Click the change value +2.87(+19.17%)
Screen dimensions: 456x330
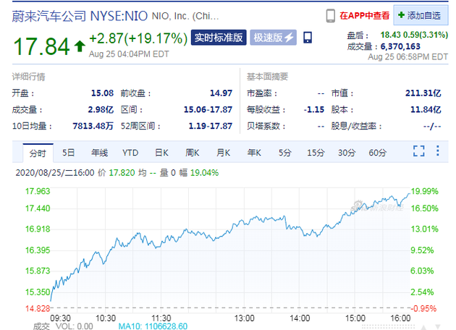(138, 38)
